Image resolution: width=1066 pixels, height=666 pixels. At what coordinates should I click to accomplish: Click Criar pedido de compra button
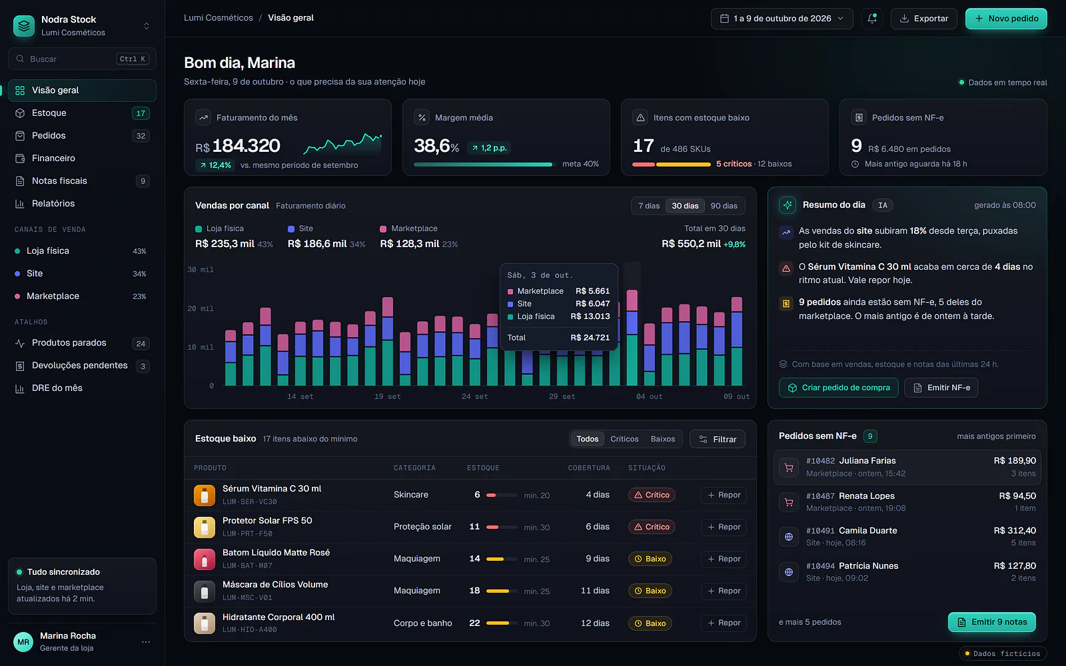click(839, 388)
